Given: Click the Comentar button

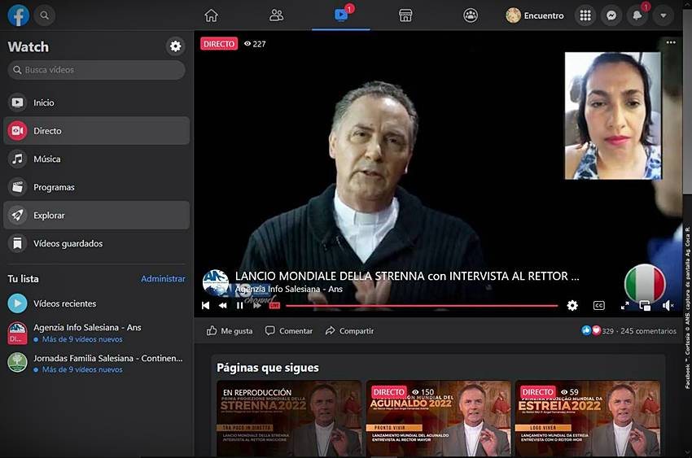Looking at the screenshot, I should tap(289, 331).
